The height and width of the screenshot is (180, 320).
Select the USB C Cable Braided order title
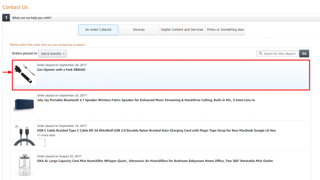[x=156, y=131]
